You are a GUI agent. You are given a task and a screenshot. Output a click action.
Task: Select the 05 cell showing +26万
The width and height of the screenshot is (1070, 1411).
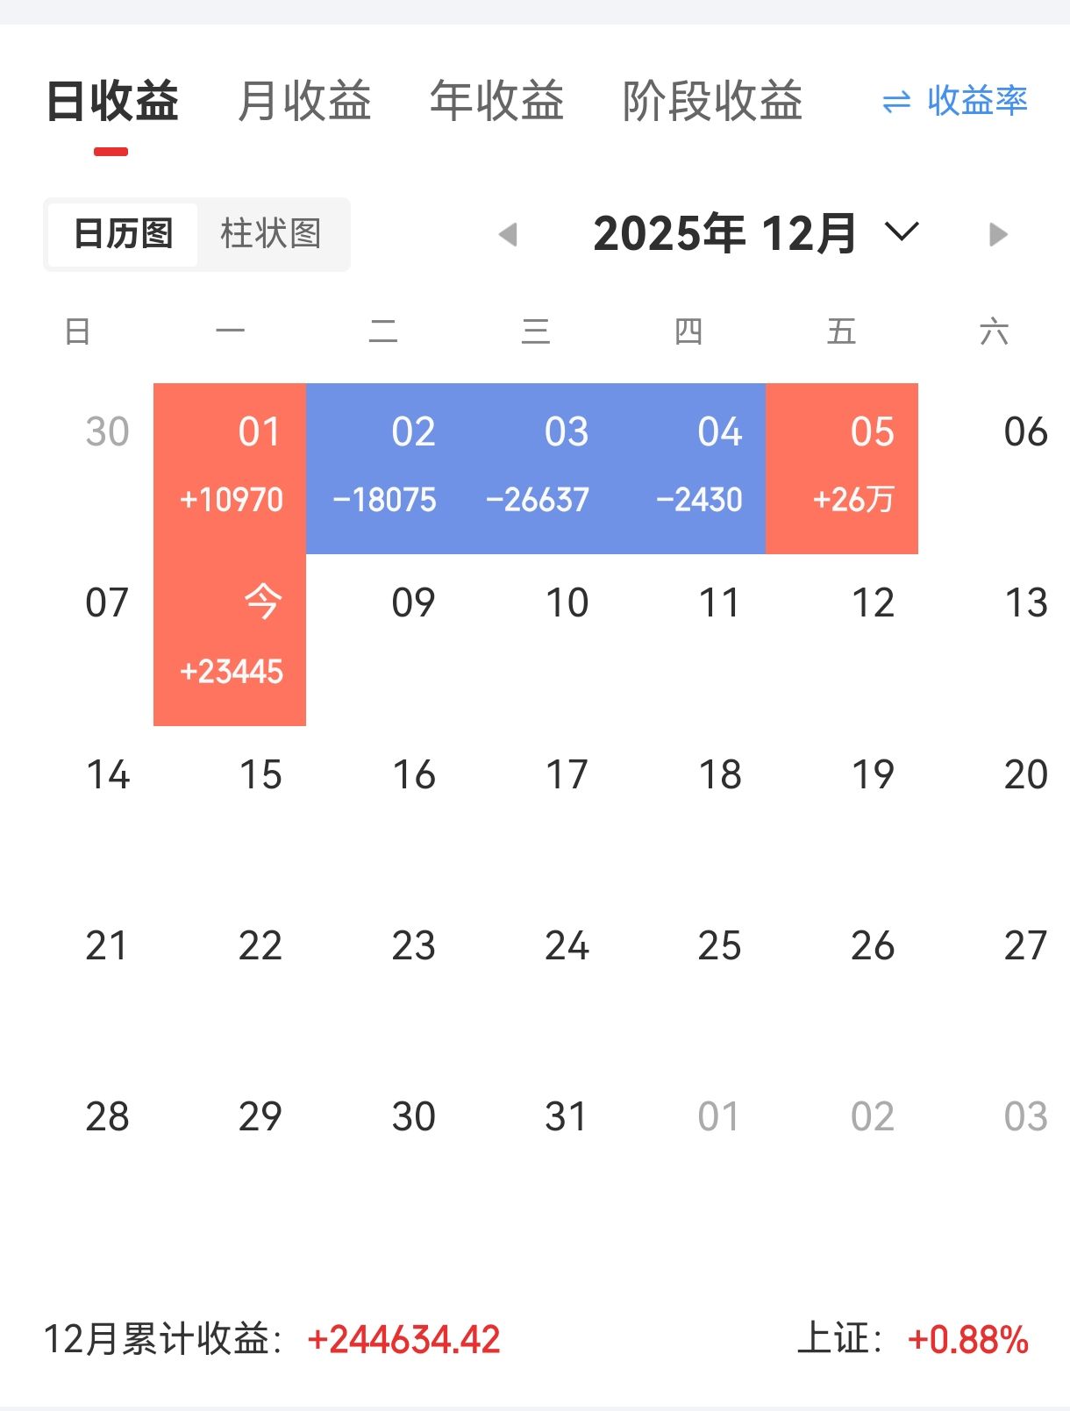[x=842, y=468]
